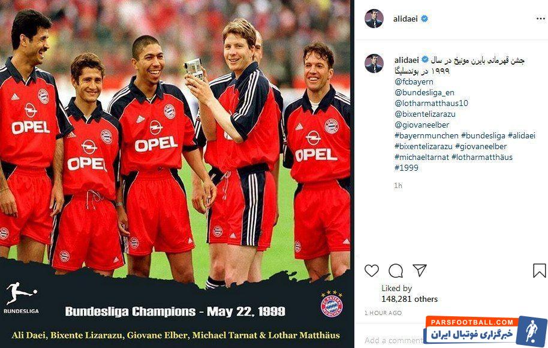This screenshot has height=348, width=548.
Task: Click the avatar next to the caption
Action: click(x=374, y=63)
